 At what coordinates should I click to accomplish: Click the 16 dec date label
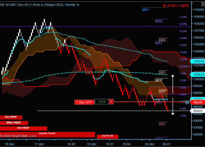[x=10, y=144]
